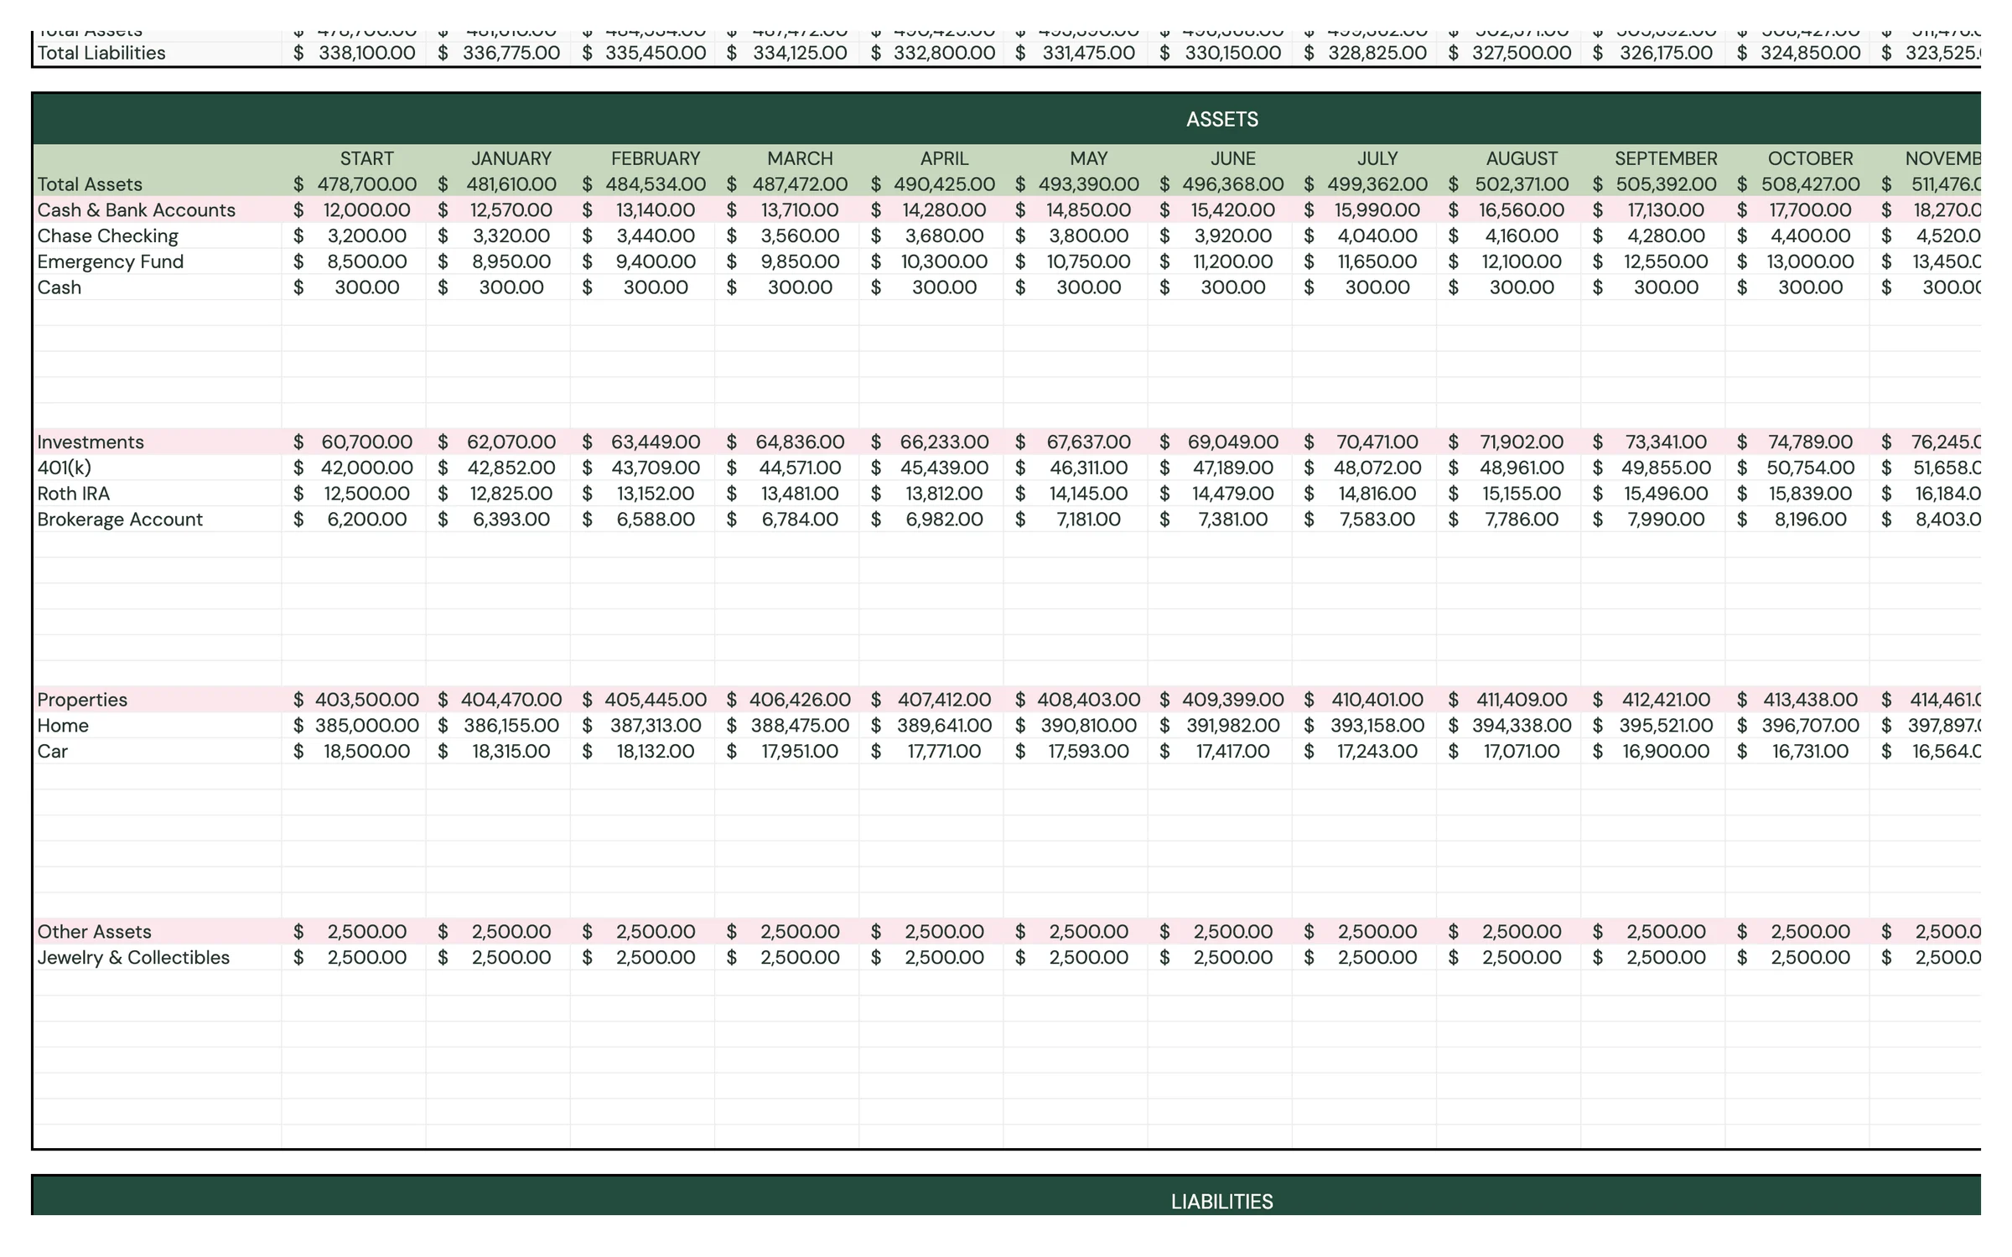Select the SEPTEMBER column header
2012x1257 pixels.
(x=1666, y=158)
